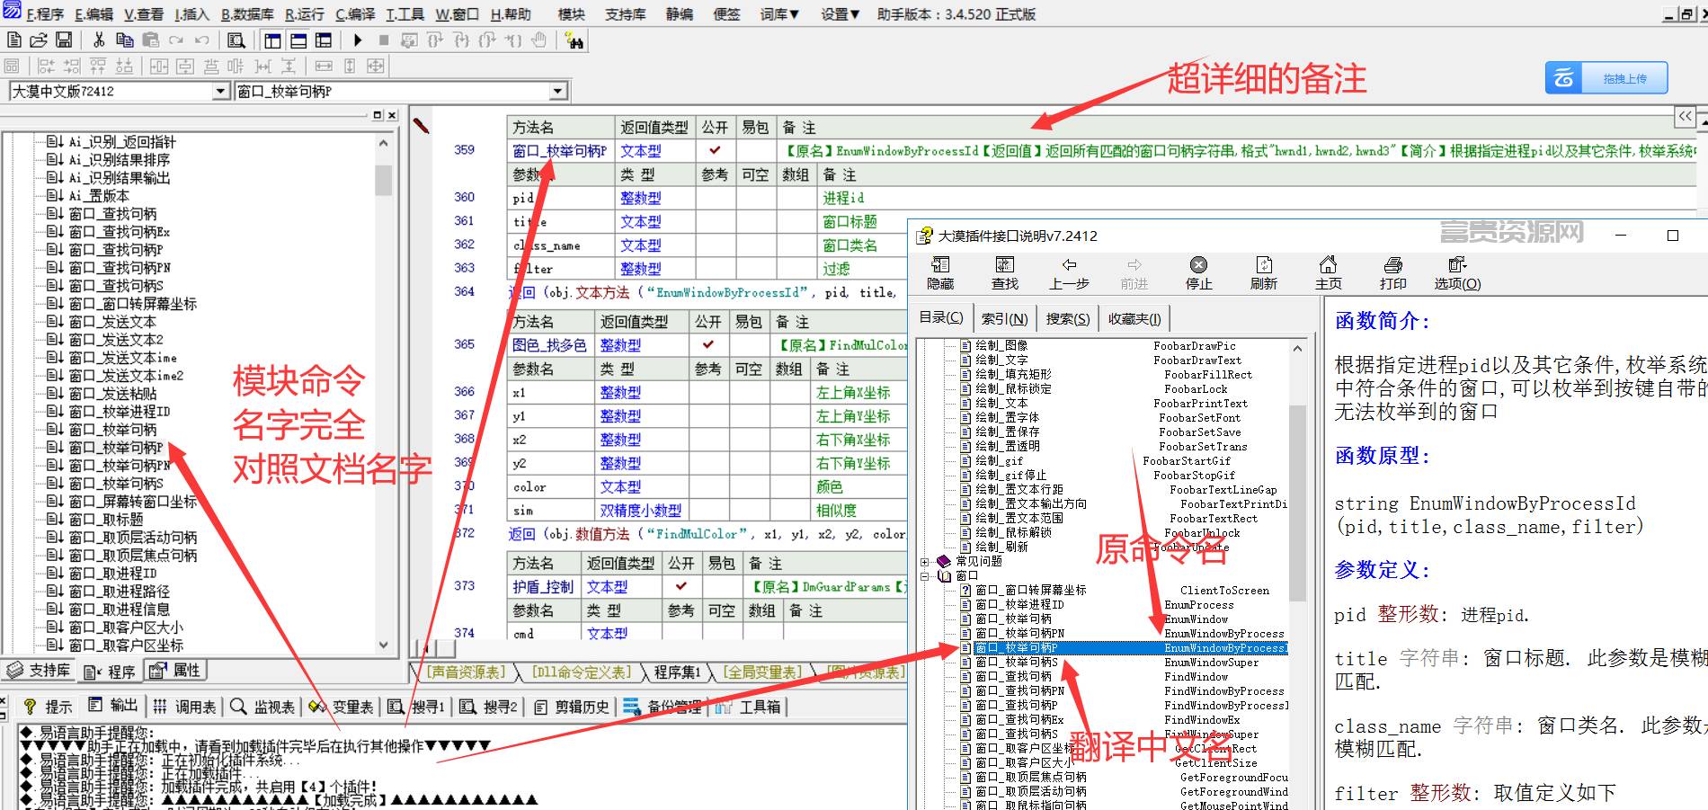Viewport: 1708px width, 810px height.
Task: Cut selection with the scissors icon
Action: 99,40
